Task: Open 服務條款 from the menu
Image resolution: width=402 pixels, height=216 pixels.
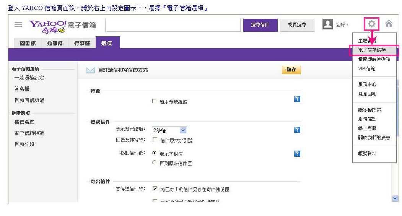Action: point(368,119)
